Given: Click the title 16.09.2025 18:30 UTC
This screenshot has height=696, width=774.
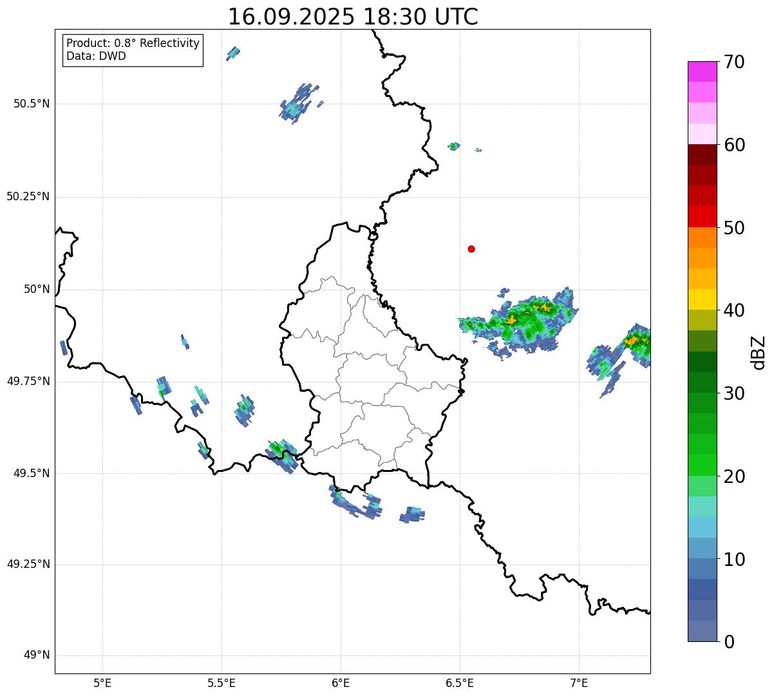Looking at the screenshot, I should coord(353,17).
